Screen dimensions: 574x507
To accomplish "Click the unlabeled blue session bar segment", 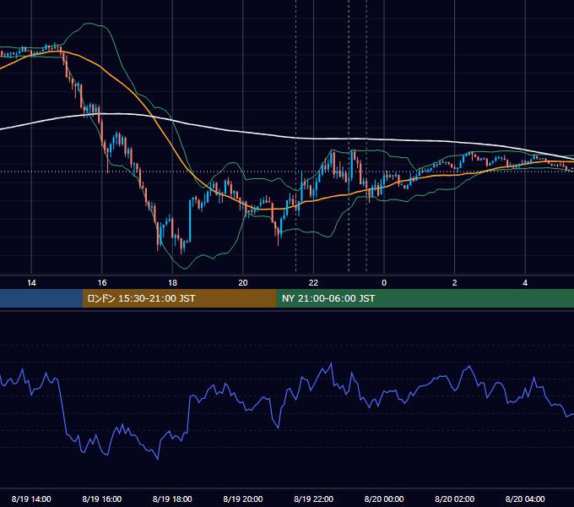I will [x=41, y=298].
